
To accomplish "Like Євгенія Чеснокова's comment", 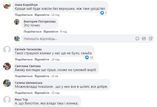I will 24,59.
